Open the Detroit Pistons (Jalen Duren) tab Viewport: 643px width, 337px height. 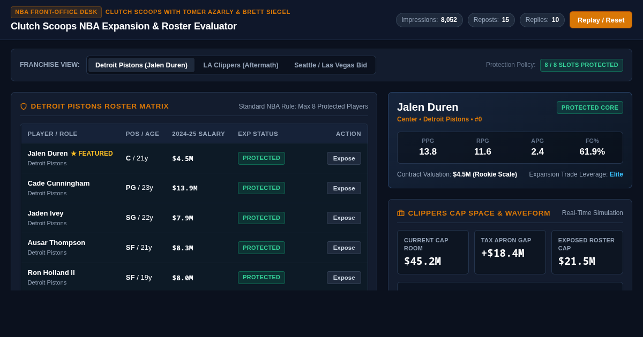coord(141,65)
